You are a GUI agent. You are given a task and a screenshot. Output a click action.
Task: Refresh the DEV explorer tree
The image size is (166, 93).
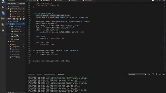pyautogui.click(x=20, y=19)
